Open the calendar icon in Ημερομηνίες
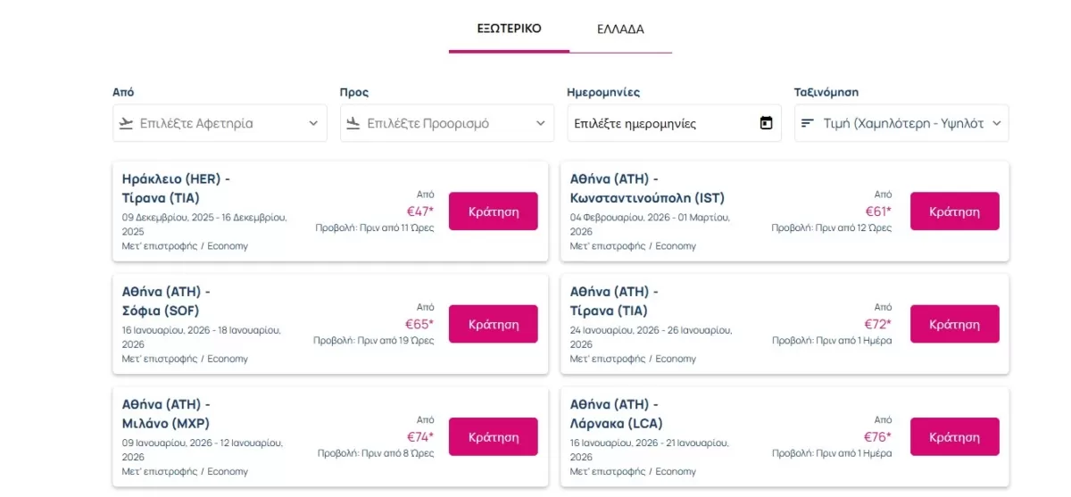The width and height of the screenshot is (1071, 497). (x=766, y=123)
